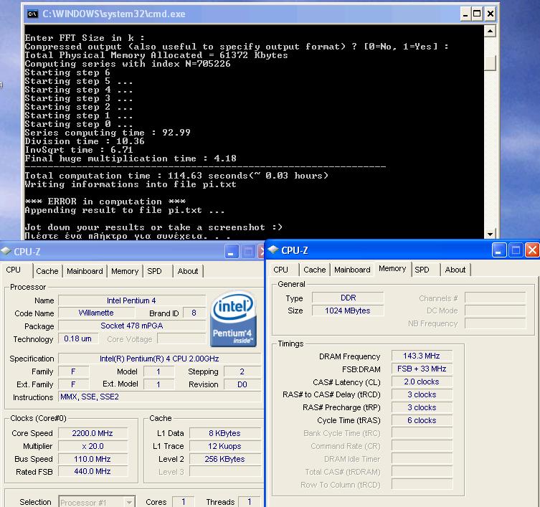Open Mainboard tab in left CPU-Z
This screenshot has height=507, width=540.
pyautogui.click(x=85, y=271)
